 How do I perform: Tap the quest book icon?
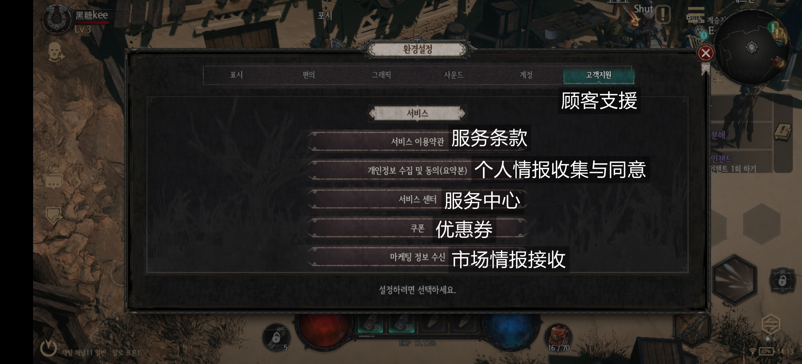tap(783, 132)
